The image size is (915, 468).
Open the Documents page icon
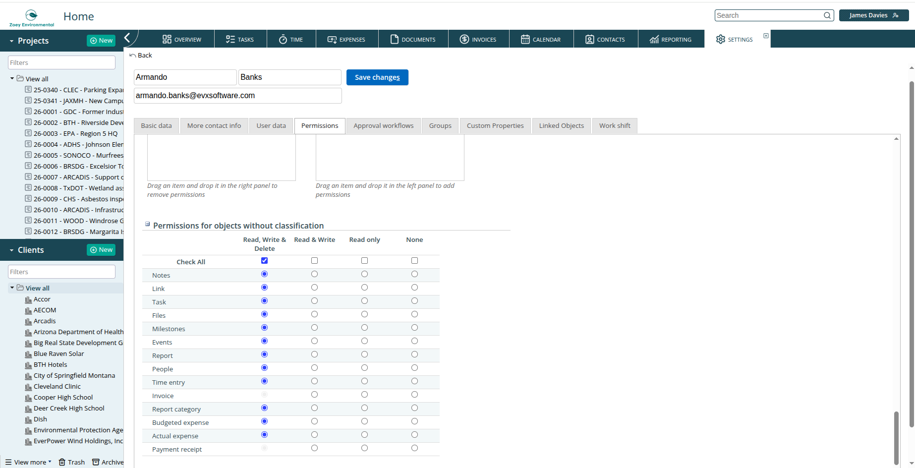pyautogui.click(x=395, y=39)
